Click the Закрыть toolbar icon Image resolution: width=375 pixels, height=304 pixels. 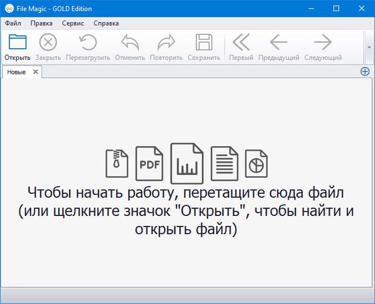(x=47, y=43)
